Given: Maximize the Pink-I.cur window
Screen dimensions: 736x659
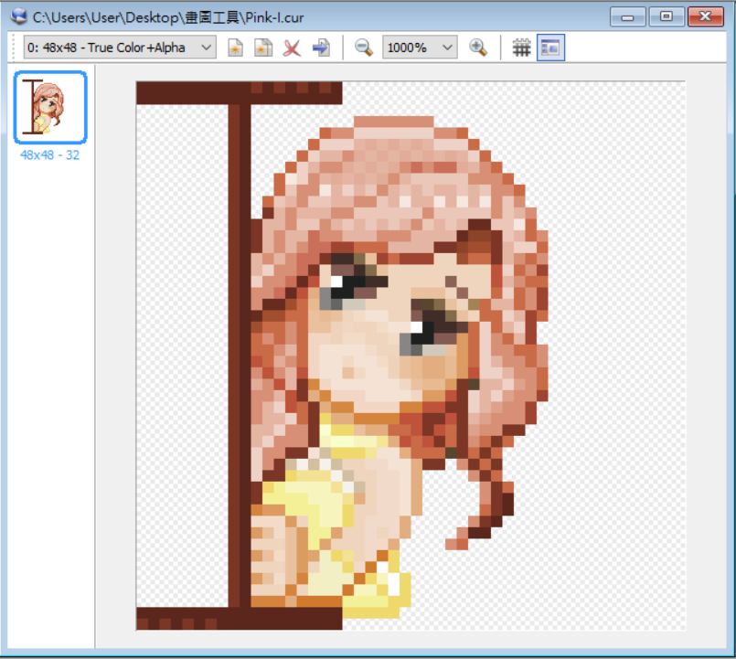Looking at the screenshot, I should (667, 17).
